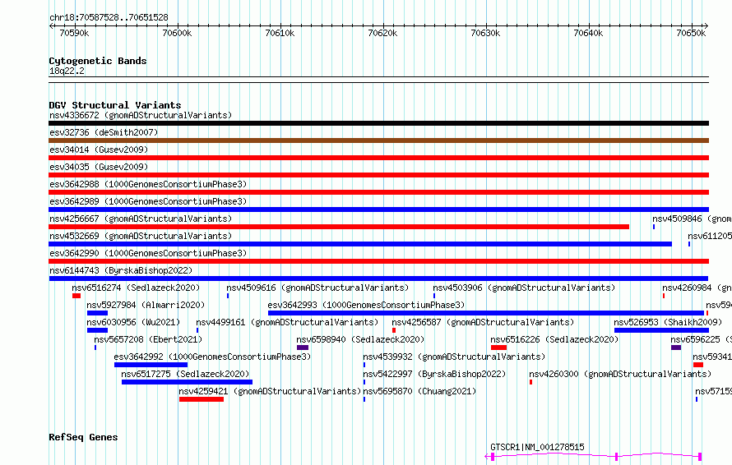
Task: Click the GTSCR1 gene left arrow end
Action: point(487,457)
